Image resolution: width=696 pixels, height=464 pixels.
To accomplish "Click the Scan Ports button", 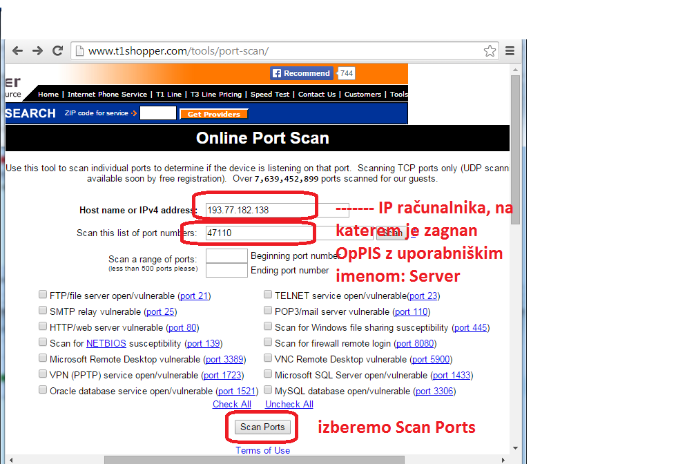I will (262, 427).
